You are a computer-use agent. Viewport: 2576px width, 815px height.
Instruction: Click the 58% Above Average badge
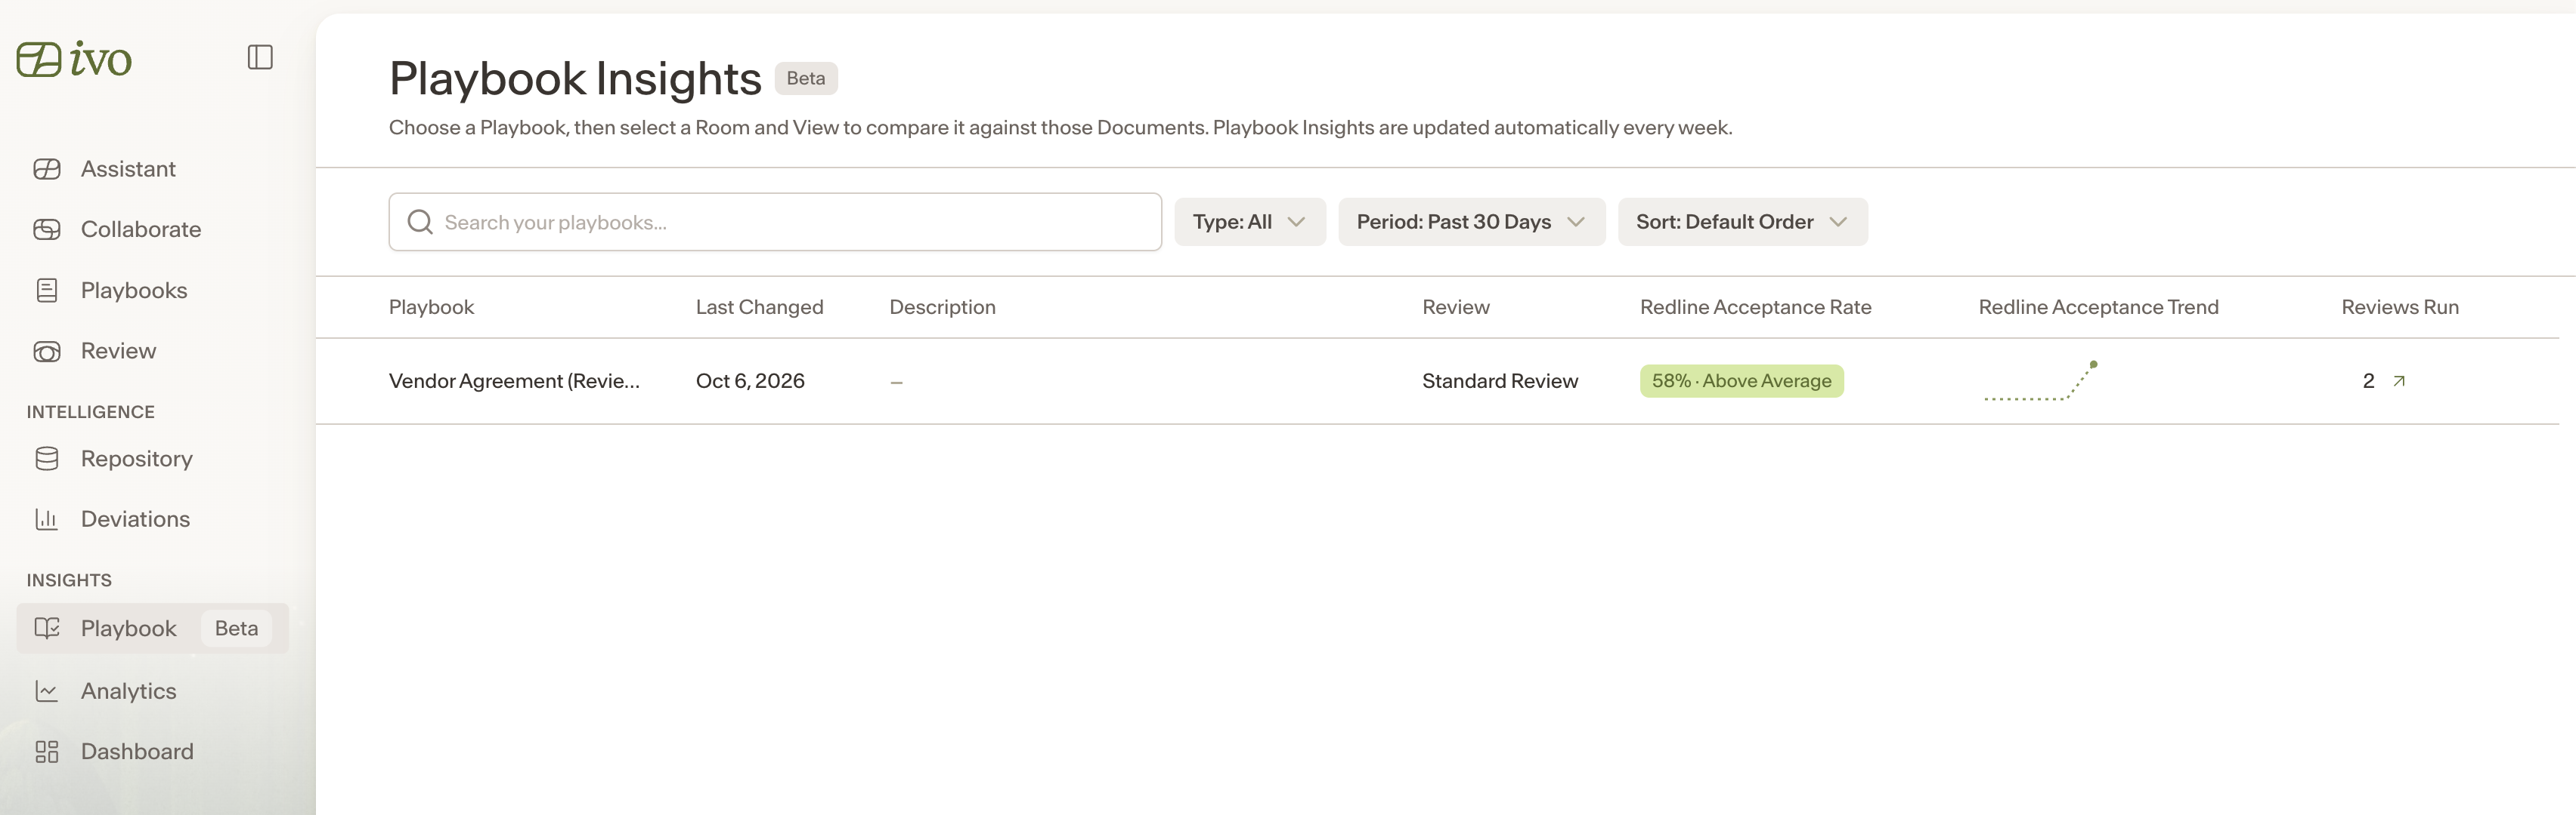click(x=1741, y=380)
